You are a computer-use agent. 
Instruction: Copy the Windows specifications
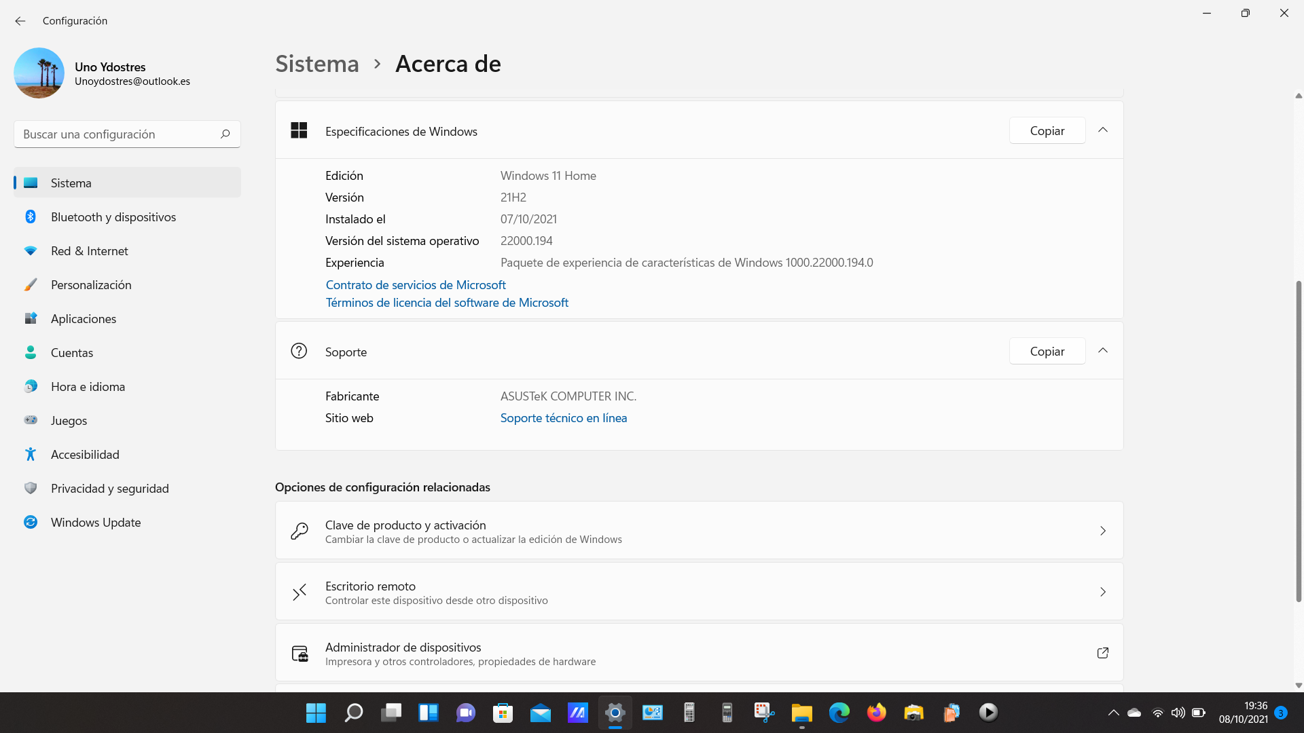(x=1047, y=131)
